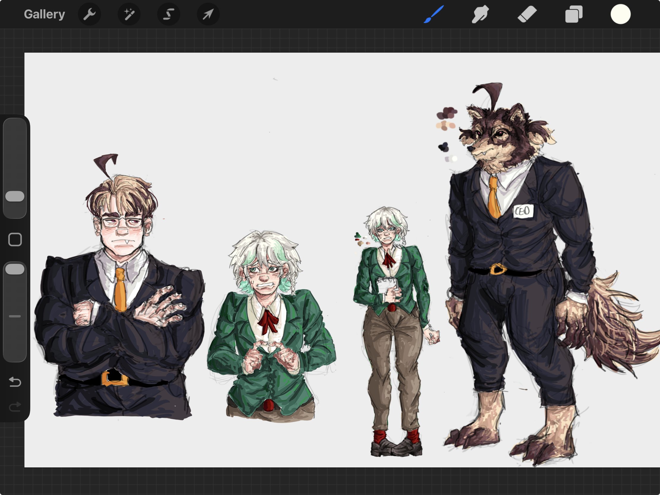Open the active color picker circle
Screen dimensions: 660x495
coord(620,14)
